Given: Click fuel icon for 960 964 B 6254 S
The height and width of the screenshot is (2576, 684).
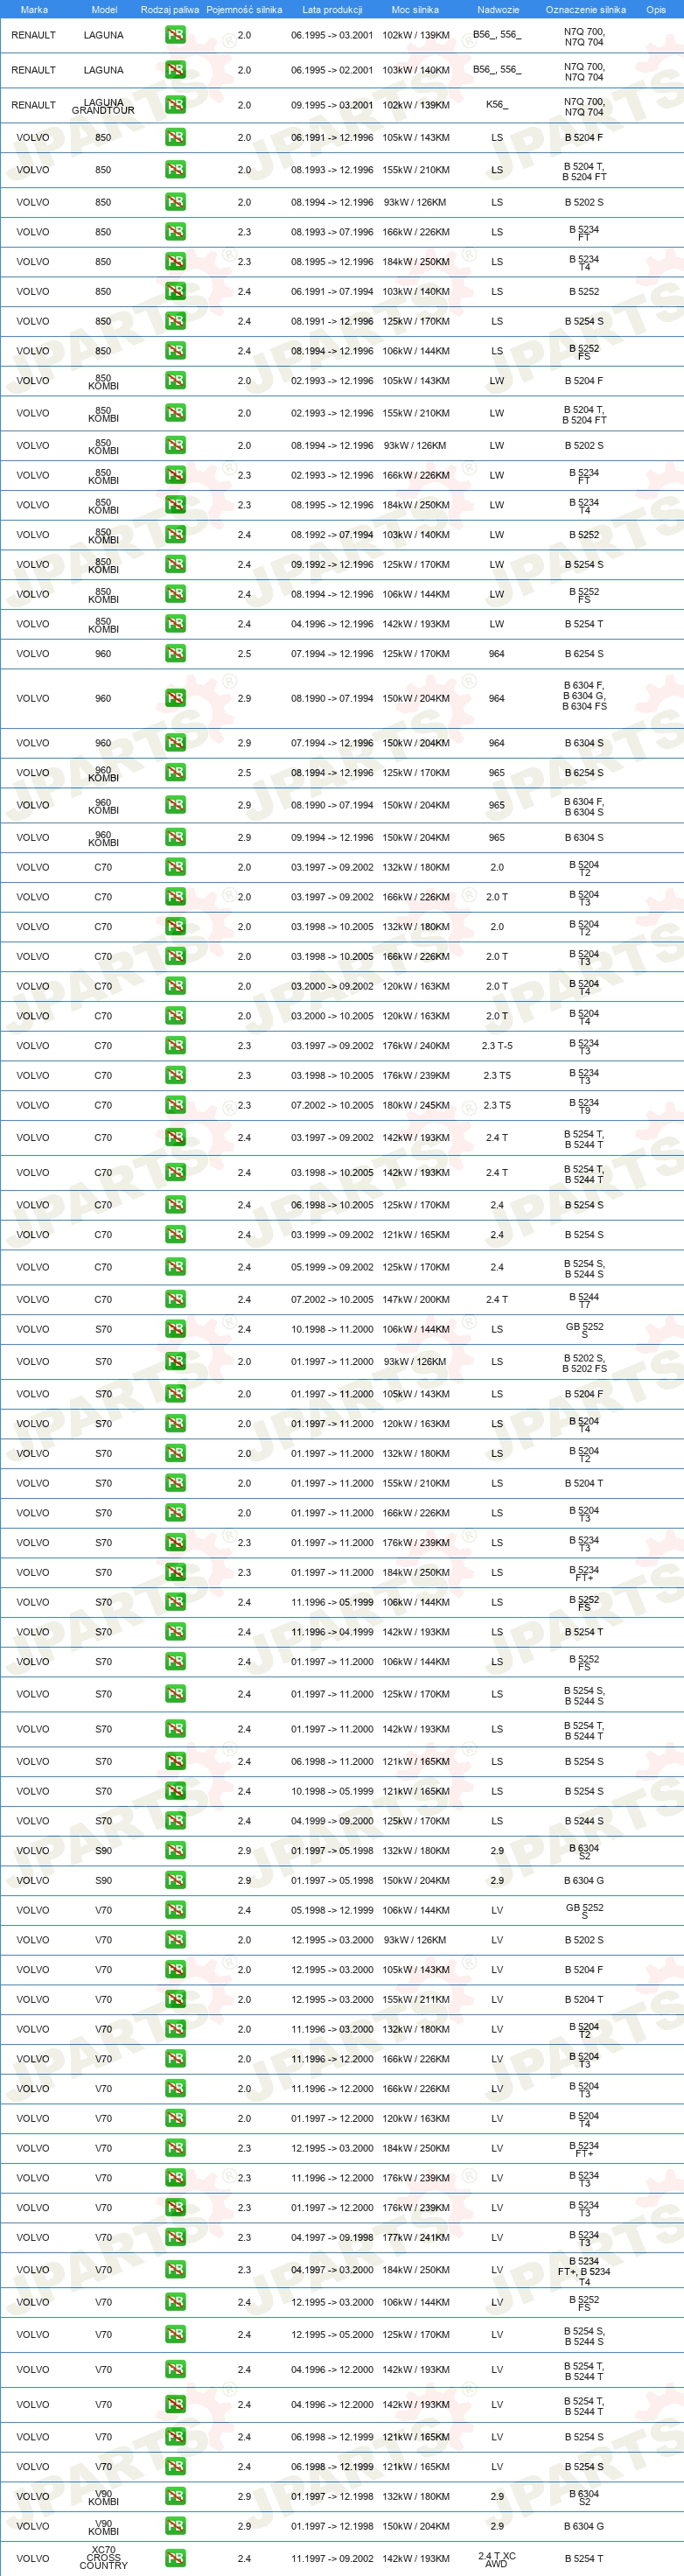Looking at the screenshot, I should [175, 654].
